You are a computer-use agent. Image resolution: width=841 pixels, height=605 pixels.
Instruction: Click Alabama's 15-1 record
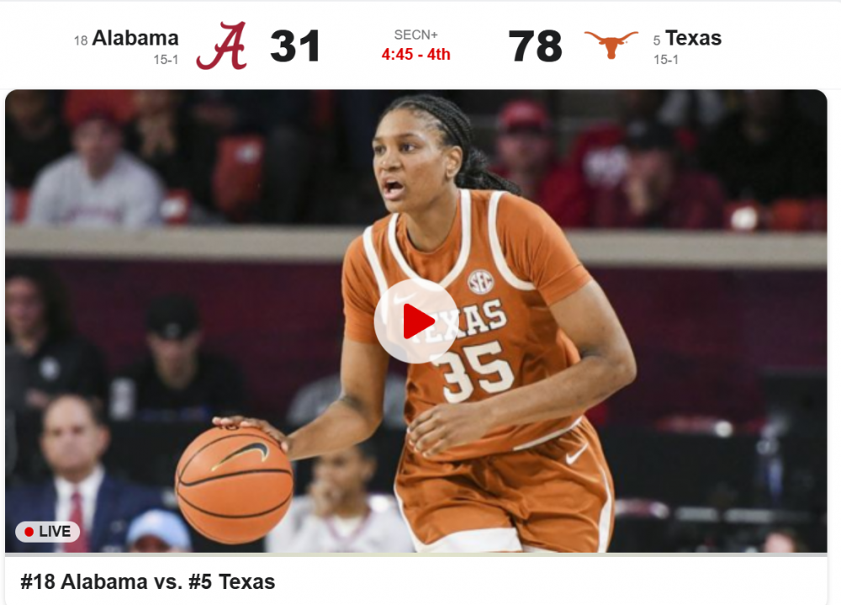click(166, 60)
